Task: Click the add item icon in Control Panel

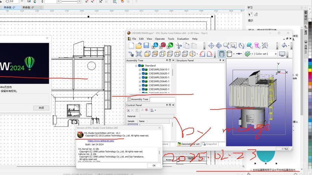Action: click(x=128, y=110)
